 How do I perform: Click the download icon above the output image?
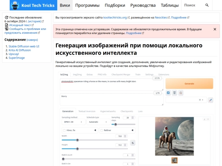pos(204,119)
